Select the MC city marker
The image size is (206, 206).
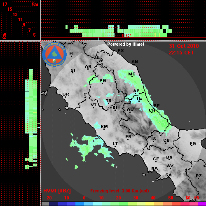pos(132,75)
